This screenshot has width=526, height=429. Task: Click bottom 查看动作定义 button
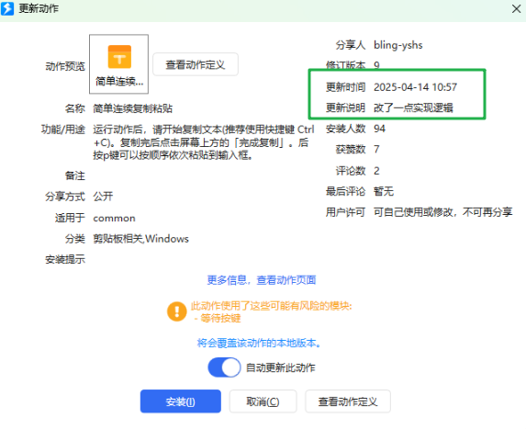348,401
